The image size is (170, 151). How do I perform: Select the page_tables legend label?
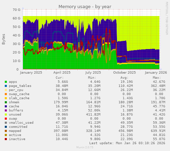point(20,86)
